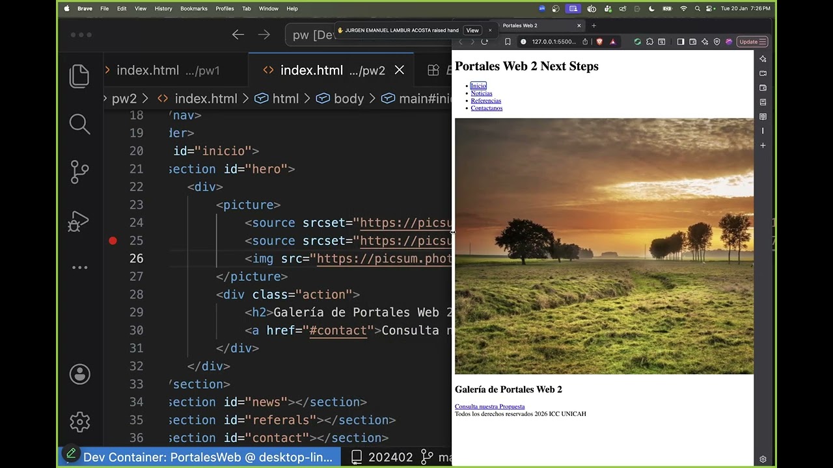The image size is (833, 468).
Task: Dismiss the raised hand notification
Action: click(490, 31)
